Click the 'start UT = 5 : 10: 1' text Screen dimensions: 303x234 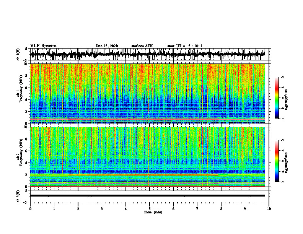click(x=185, y=46)
